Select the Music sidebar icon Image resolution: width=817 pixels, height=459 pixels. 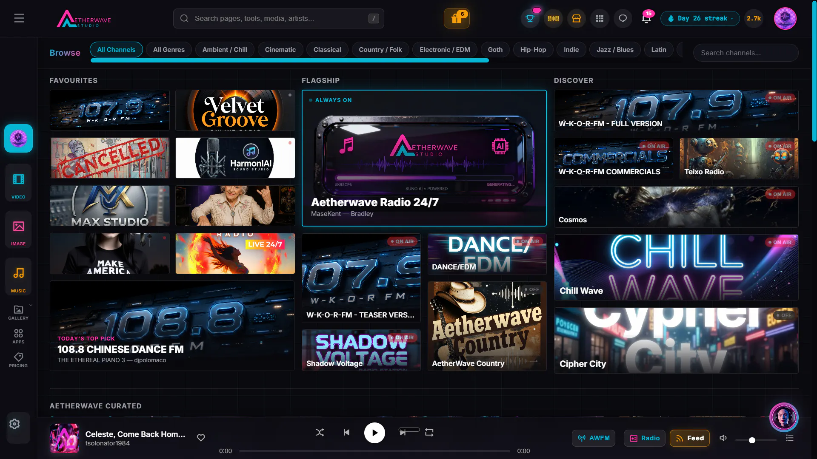[x=18, y=277]
